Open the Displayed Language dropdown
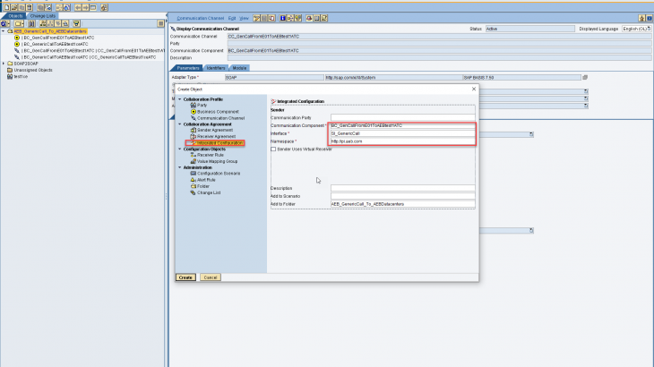The image size is (654, 367). [636, 29]
